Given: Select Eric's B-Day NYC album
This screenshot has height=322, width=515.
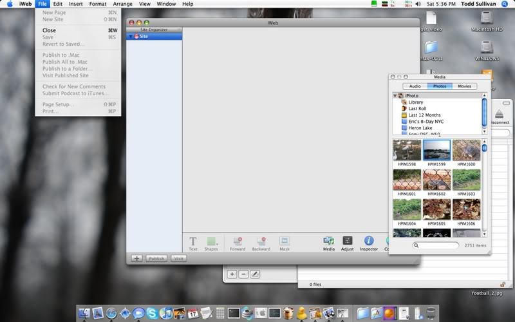Looking at the screenshot, I should [426, 121].
